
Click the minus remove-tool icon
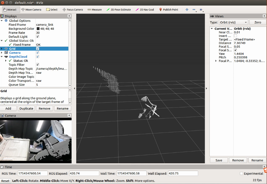tap(194, 10)
